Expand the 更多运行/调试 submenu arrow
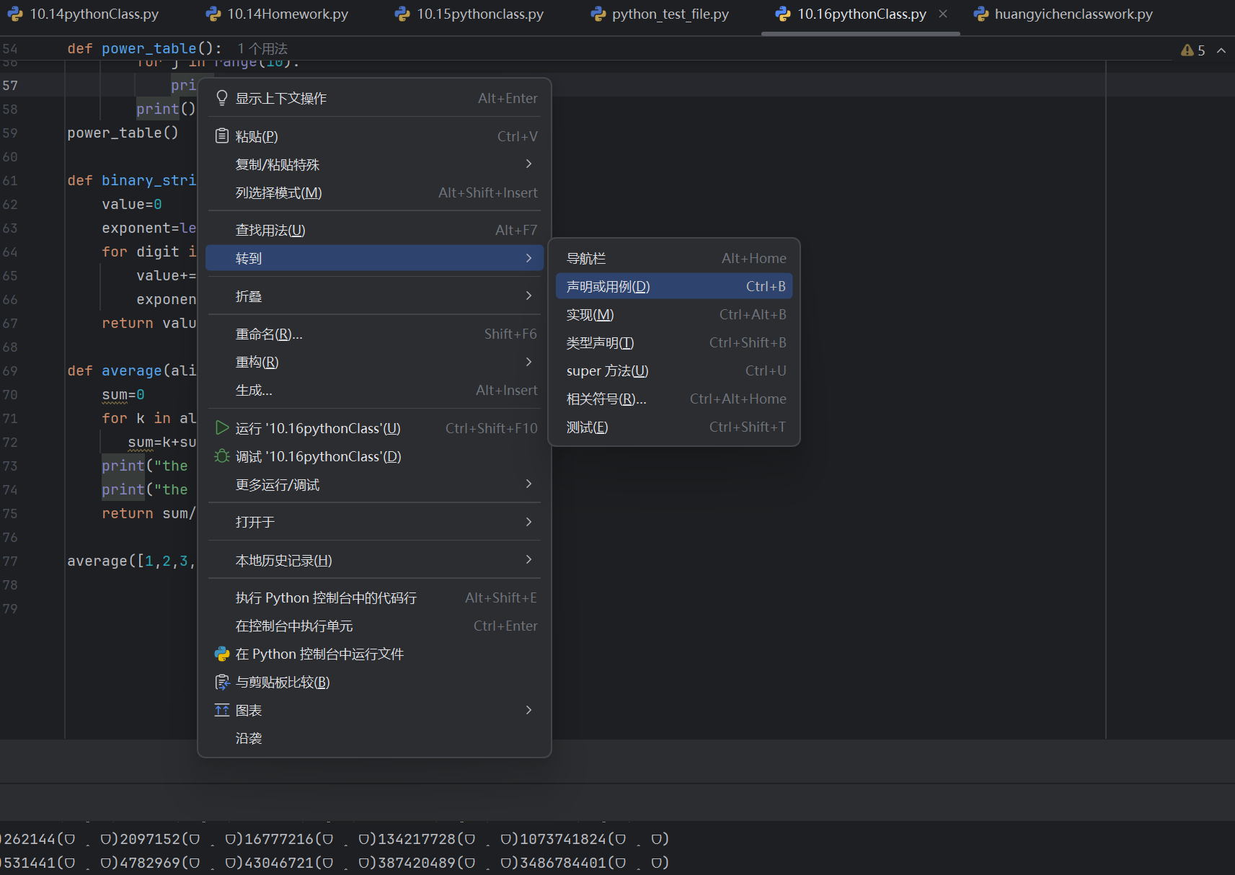The image size is (1235, 875). click(528, 484)
